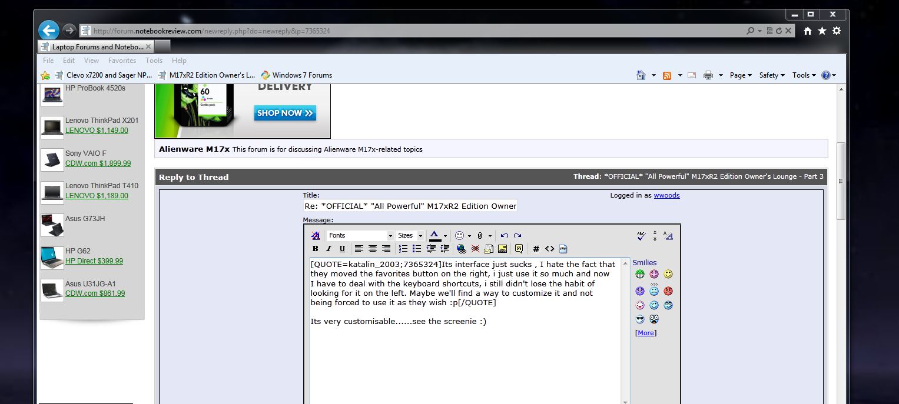The width and height of the screenshot is (899, 404).
Task: Expand the Tools dropdown in the command bar
Action: click(x=804, y=75)
